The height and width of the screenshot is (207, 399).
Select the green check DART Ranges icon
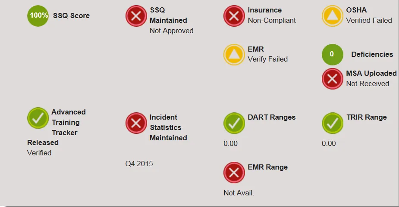point(234,123)
